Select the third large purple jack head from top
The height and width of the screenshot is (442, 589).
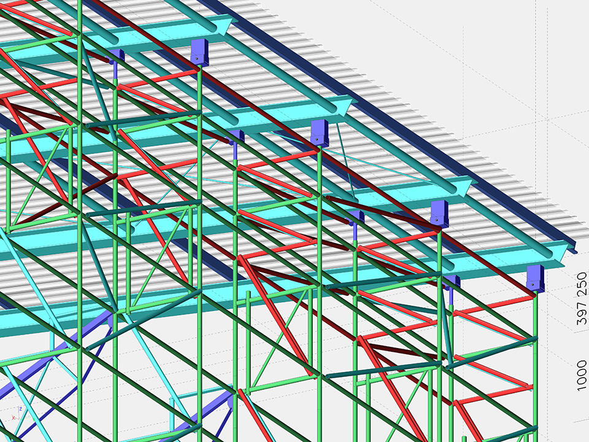pyautogui.click(x=440, y=213)
